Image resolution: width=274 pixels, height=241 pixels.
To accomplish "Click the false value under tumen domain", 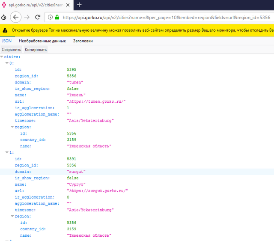I will [x=73, y=89].
